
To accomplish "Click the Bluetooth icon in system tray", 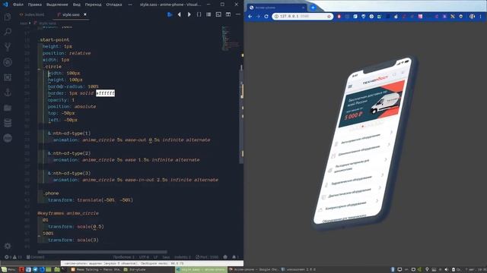I will tap(393, 270).
